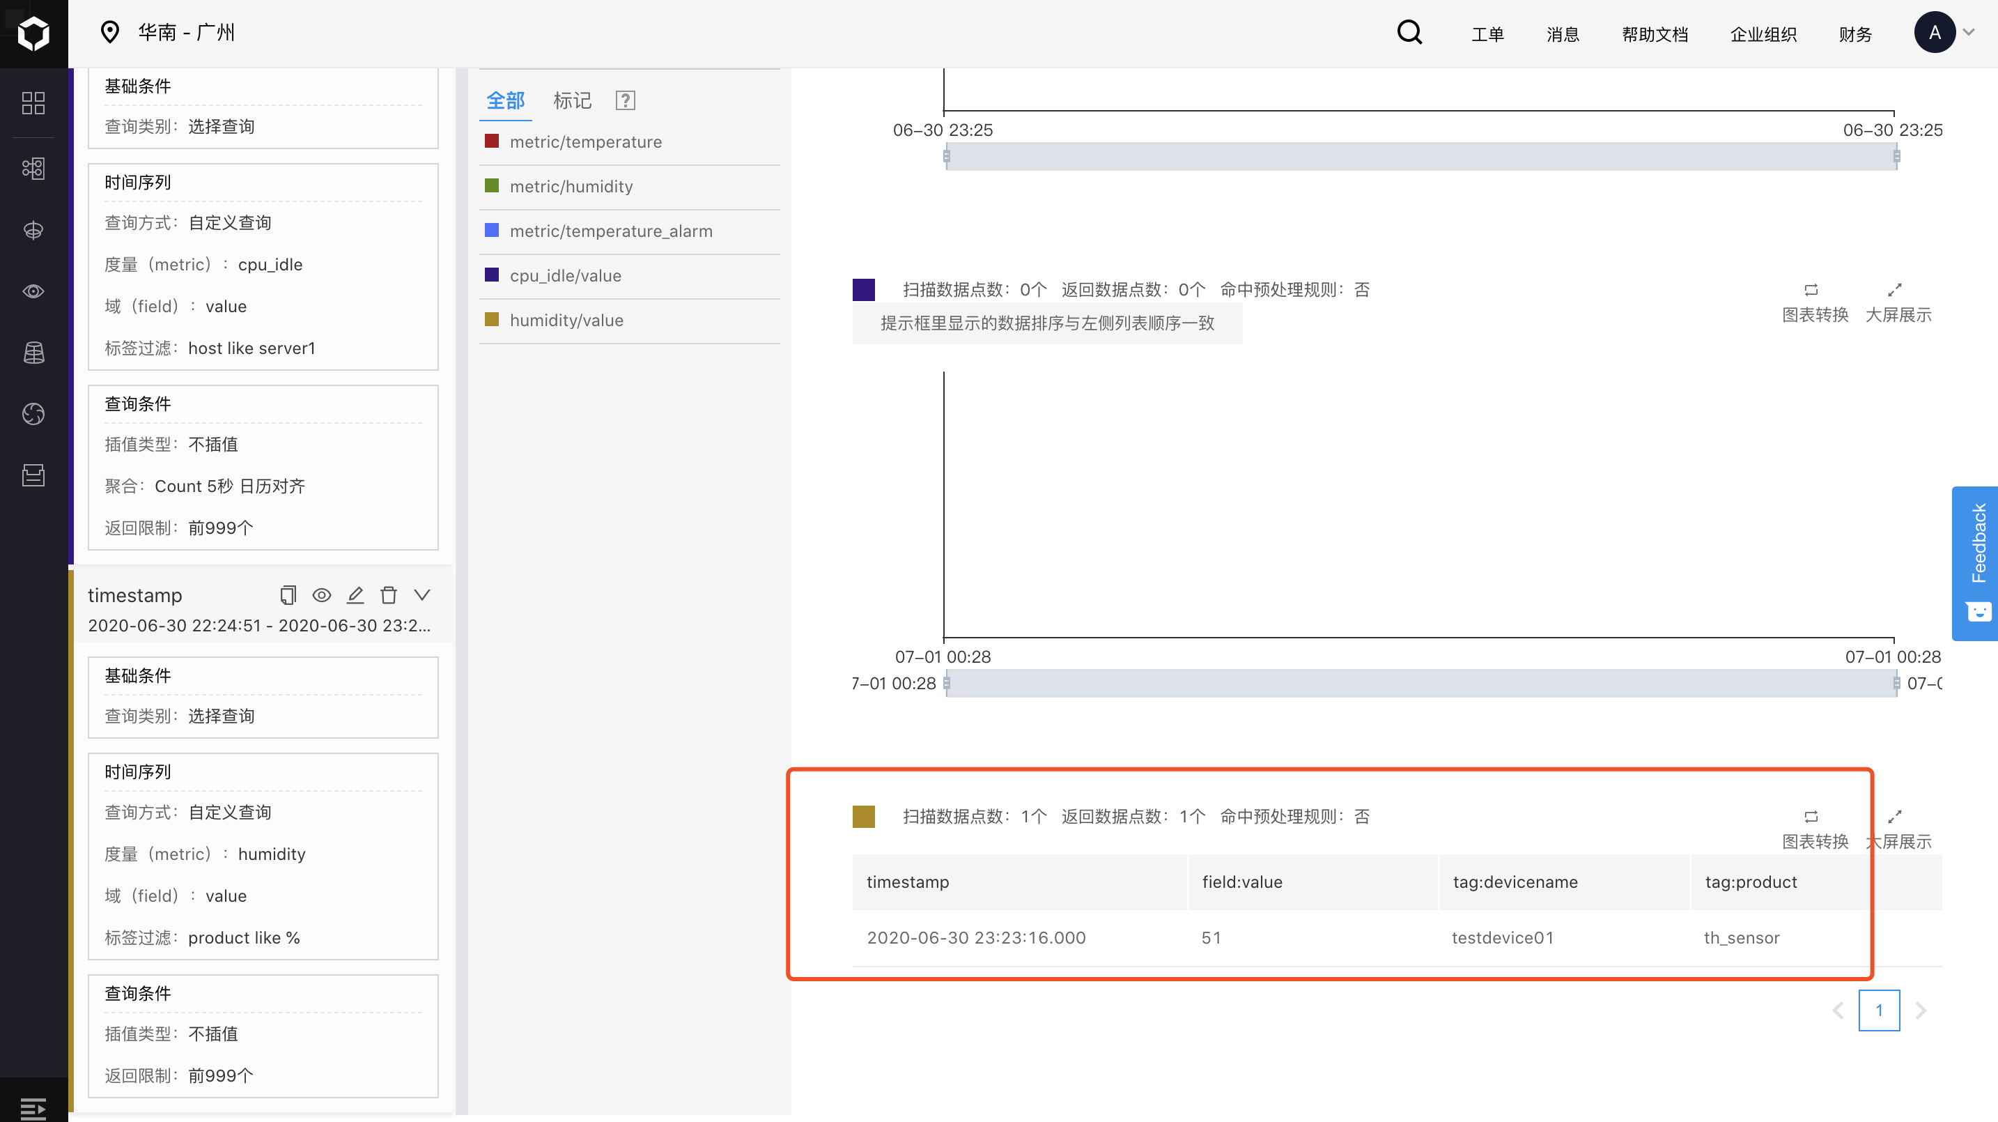Open 消息 menu
This screenshot has height=1122, width=1998.
coord(1563,34)
